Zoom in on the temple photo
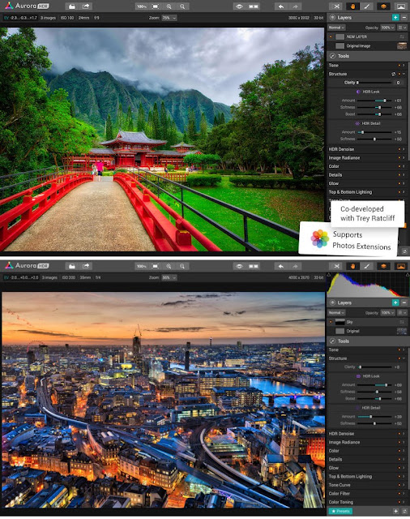 (x=169, y=6)
